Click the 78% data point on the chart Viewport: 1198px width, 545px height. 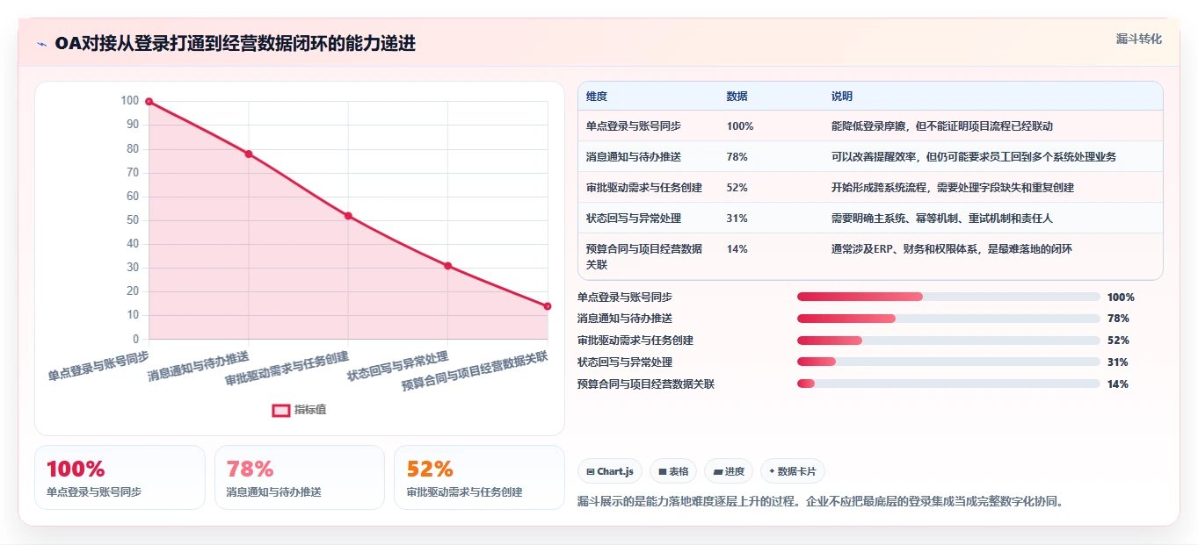point(249,154)
